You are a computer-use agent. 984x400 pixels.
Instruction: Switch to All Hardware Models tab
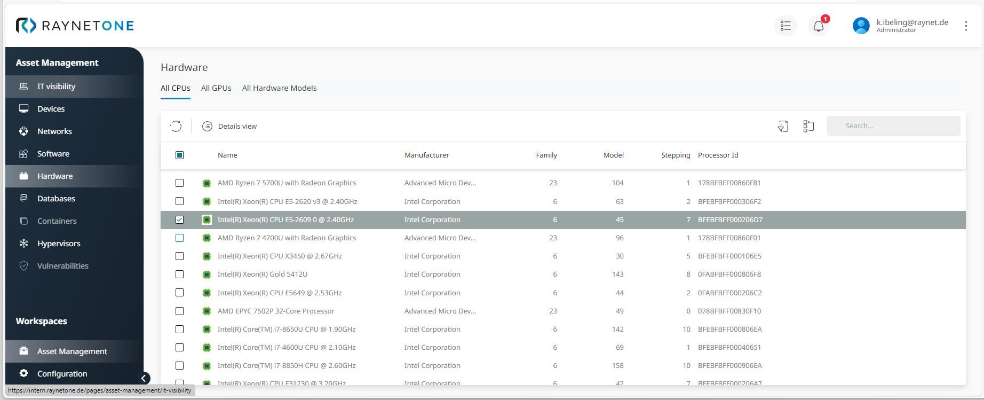[279, 88]
